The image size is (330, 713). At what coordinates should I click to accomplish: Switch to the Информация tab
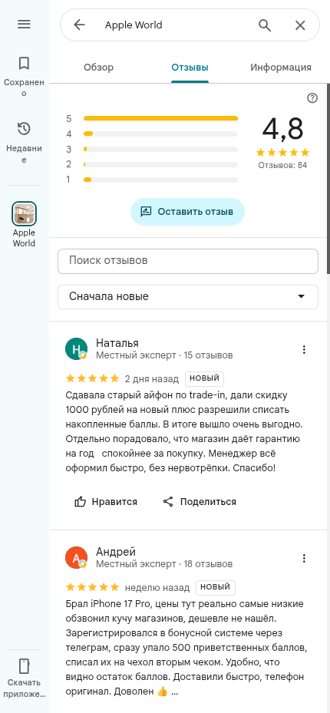click(281, 68)
